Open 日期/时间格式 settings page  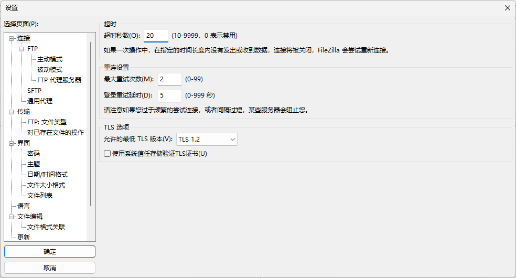coord(47,174)
